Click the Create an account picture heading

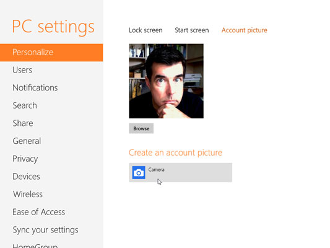pos(175,153)
